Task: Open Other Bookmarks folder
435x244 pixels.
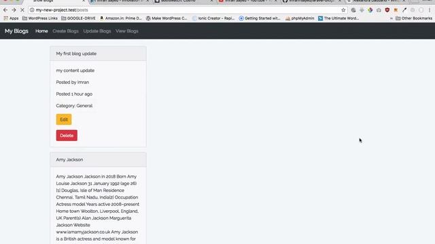Action: click(x=414, y=18)
